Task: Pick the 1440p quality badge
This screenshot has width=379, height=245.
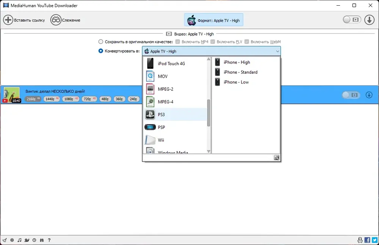Action: (x=52, y=99)
